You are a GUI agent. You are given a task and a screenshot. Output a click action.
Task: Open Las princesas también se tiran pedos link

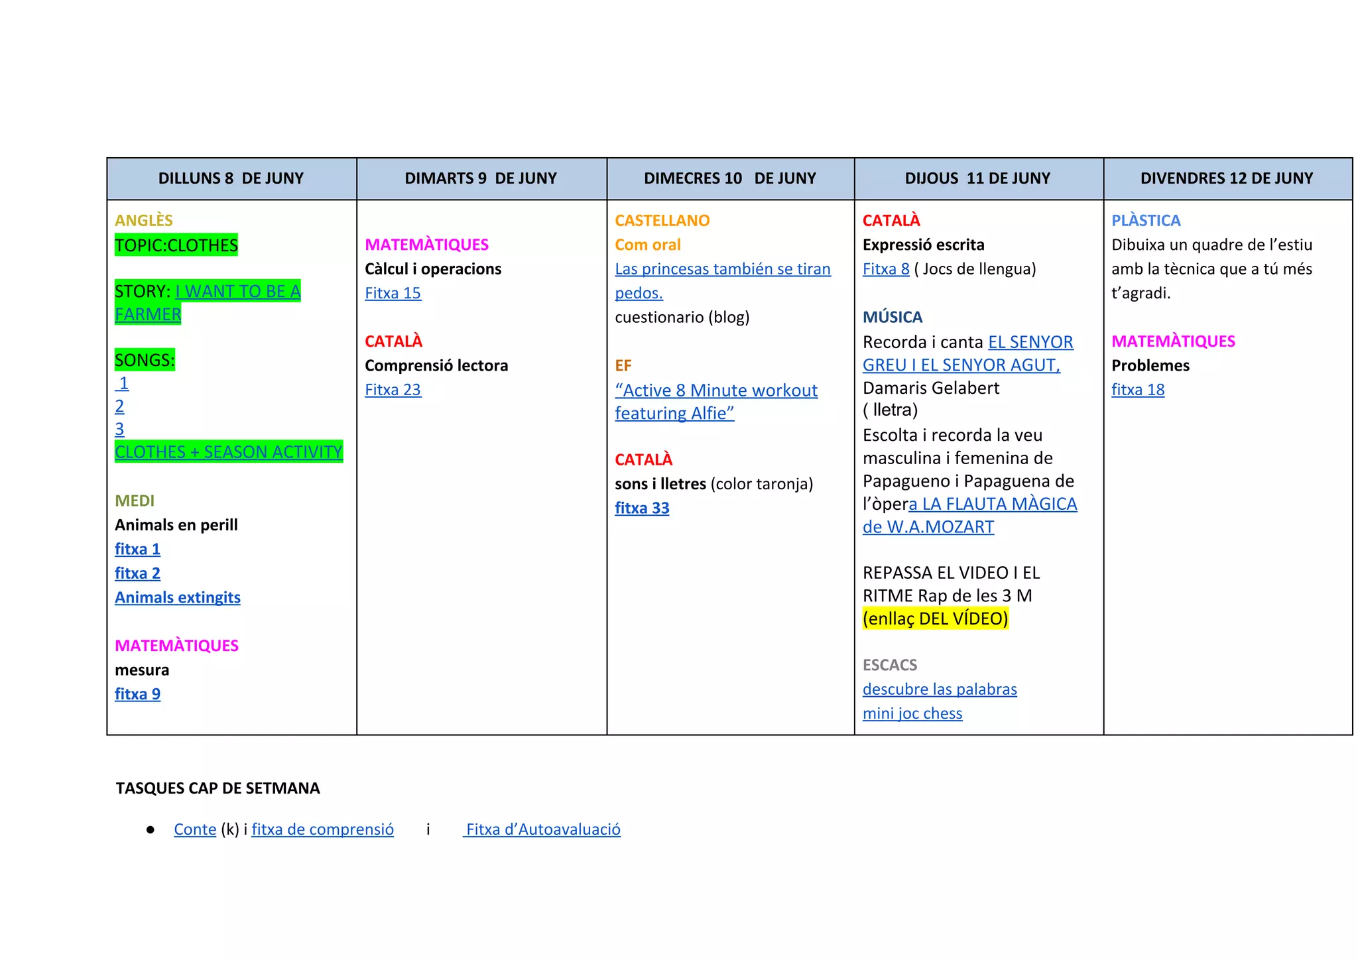click(x=722, y=269)
